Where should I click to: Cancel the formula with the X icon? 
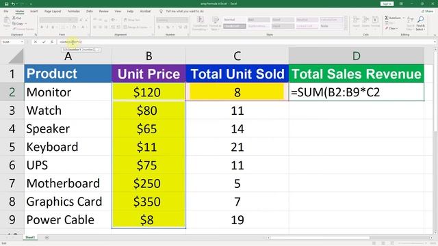36,42
